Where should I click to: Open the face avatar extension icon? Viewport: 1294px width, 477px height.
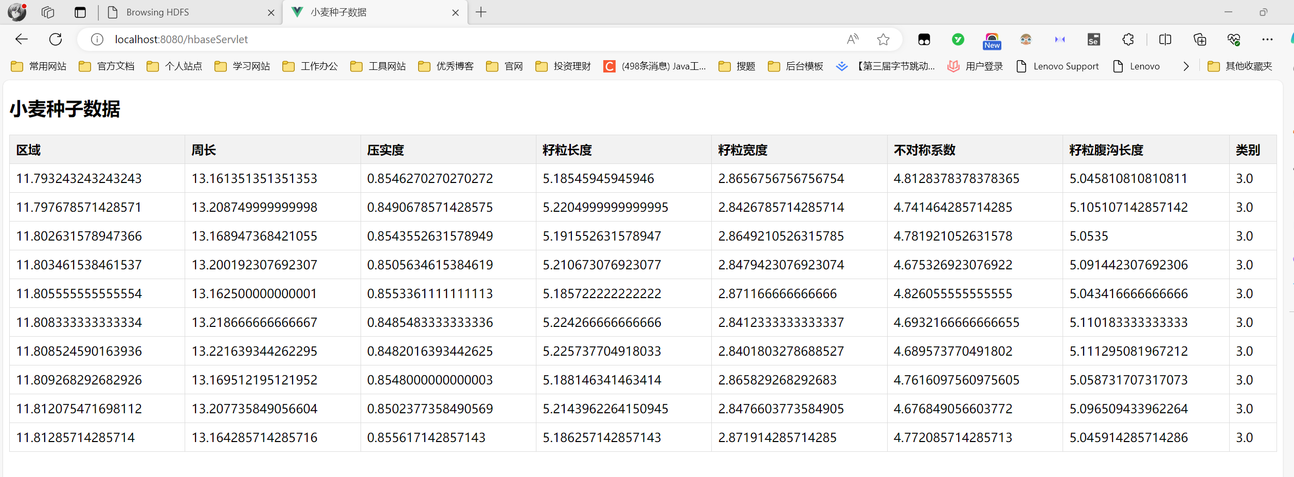1026,39
